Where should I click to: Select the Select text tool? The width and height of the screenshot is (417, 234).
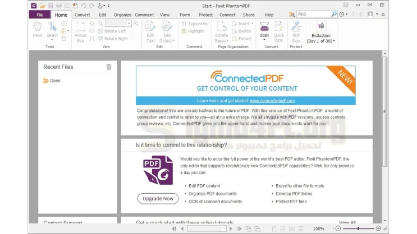tap(52, 30)
